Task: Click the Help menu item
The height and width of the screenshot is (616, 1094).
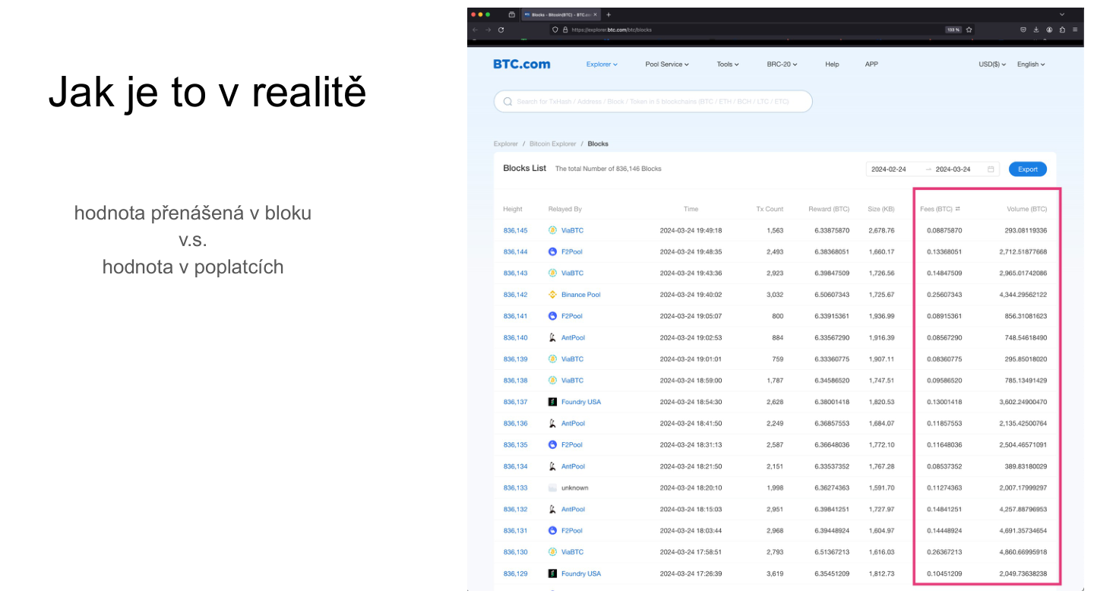Action: (x=832, y=65)
